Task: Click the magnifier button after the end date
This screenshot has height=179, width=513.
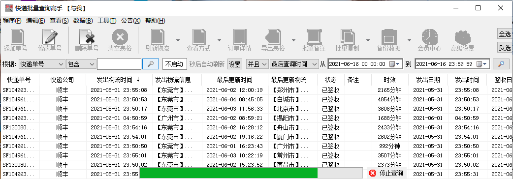Action: click(501, 64)
